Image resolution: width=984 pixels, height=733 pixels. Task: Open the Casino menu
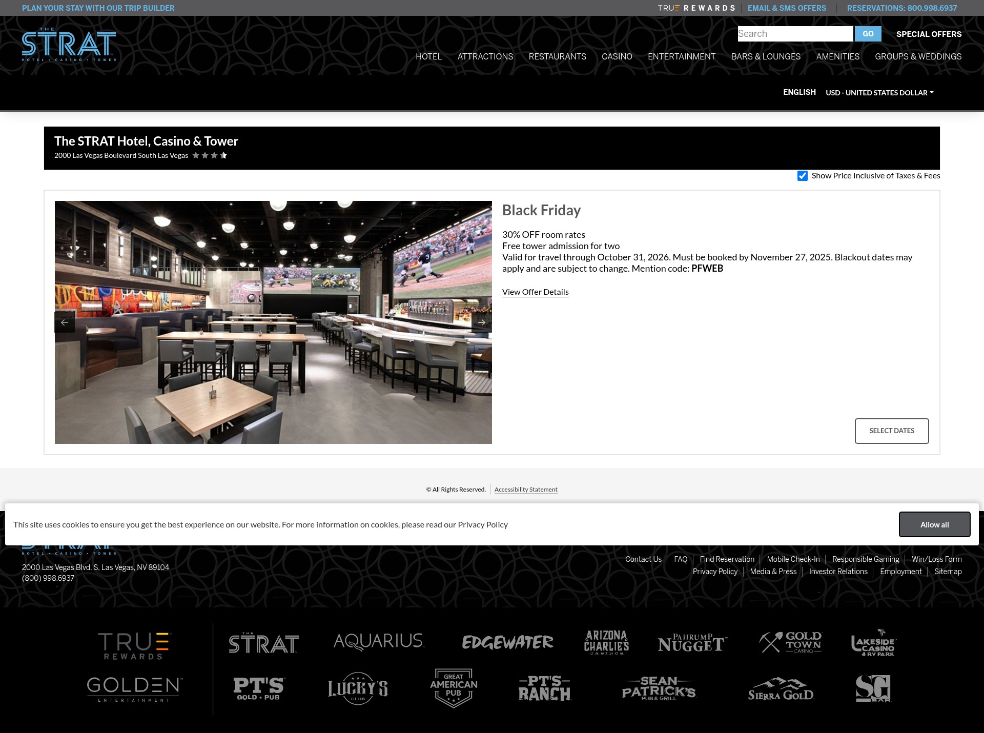pyautogui.click(x=617, y=56)
